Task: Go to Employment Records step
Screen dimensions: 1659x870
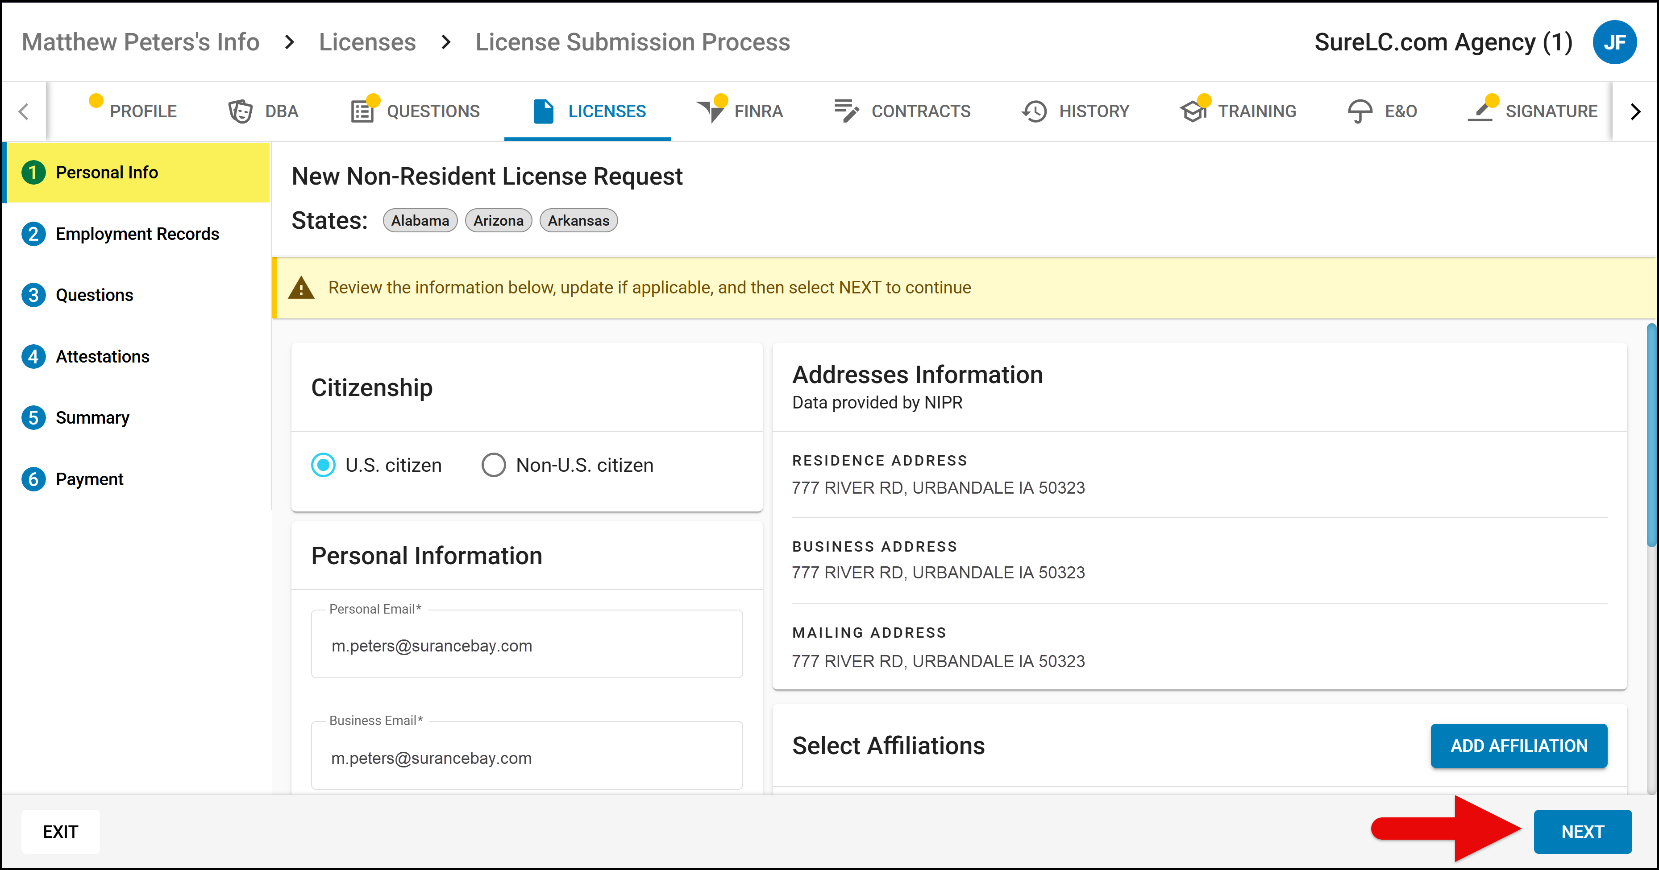Action: coord(137,234)
